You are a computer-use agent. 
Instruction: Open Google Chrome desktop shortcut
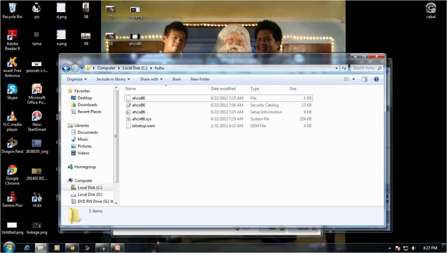12,175
